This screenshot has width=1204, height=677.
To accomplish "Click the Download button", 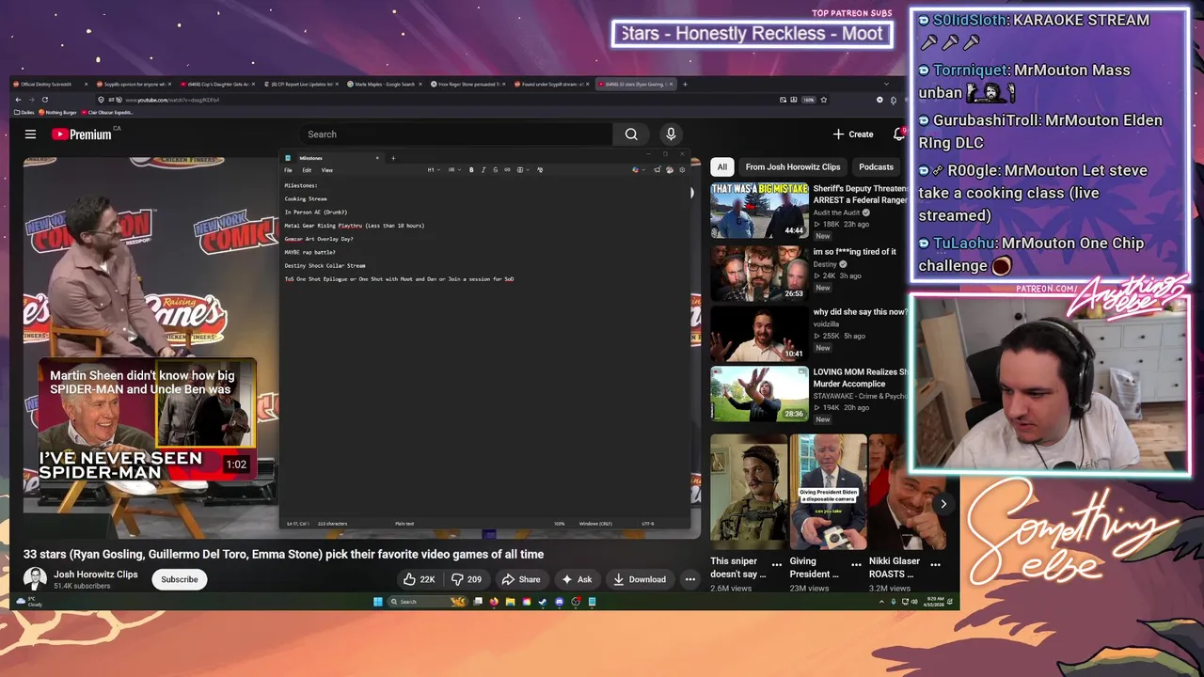I will coord(639,579).
